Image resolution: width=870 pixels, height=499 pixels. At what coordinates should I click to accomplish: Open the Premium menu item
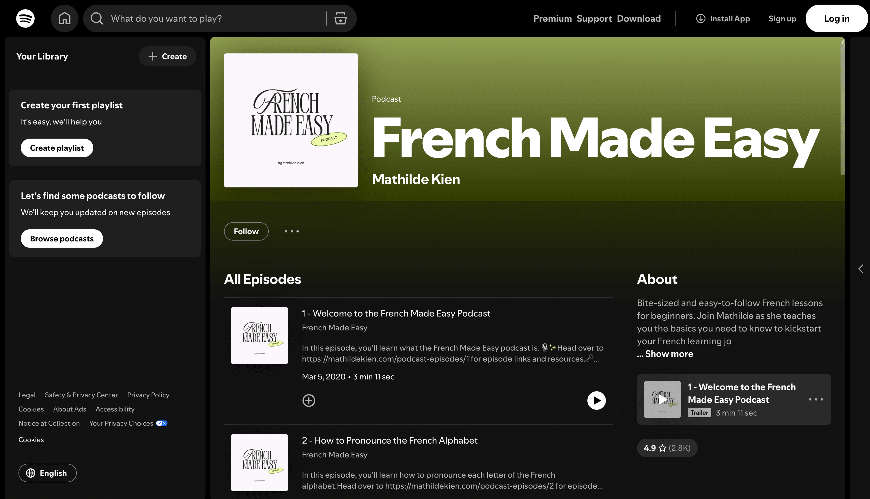click(552, 18)
